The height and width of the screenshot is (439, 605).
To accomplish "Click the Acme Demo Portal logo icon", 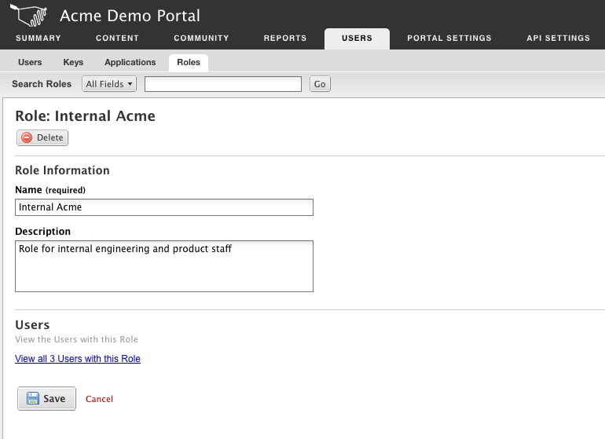I will 28,15.
